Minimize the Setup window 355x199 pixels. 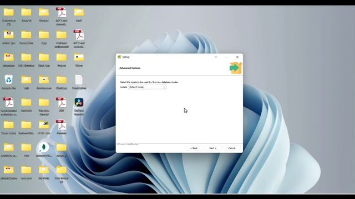tap(216, 57)
